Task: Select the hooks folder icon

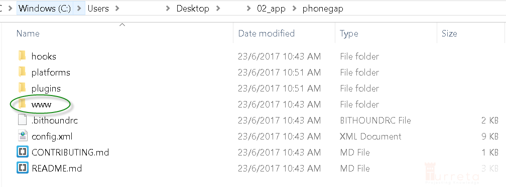Action: click(x=22, y=56)
